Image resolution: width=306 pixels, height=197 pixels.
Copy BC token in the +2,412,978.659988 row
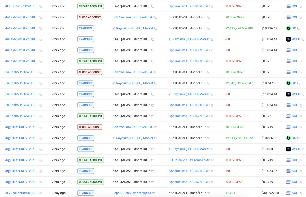pos(298,29)
